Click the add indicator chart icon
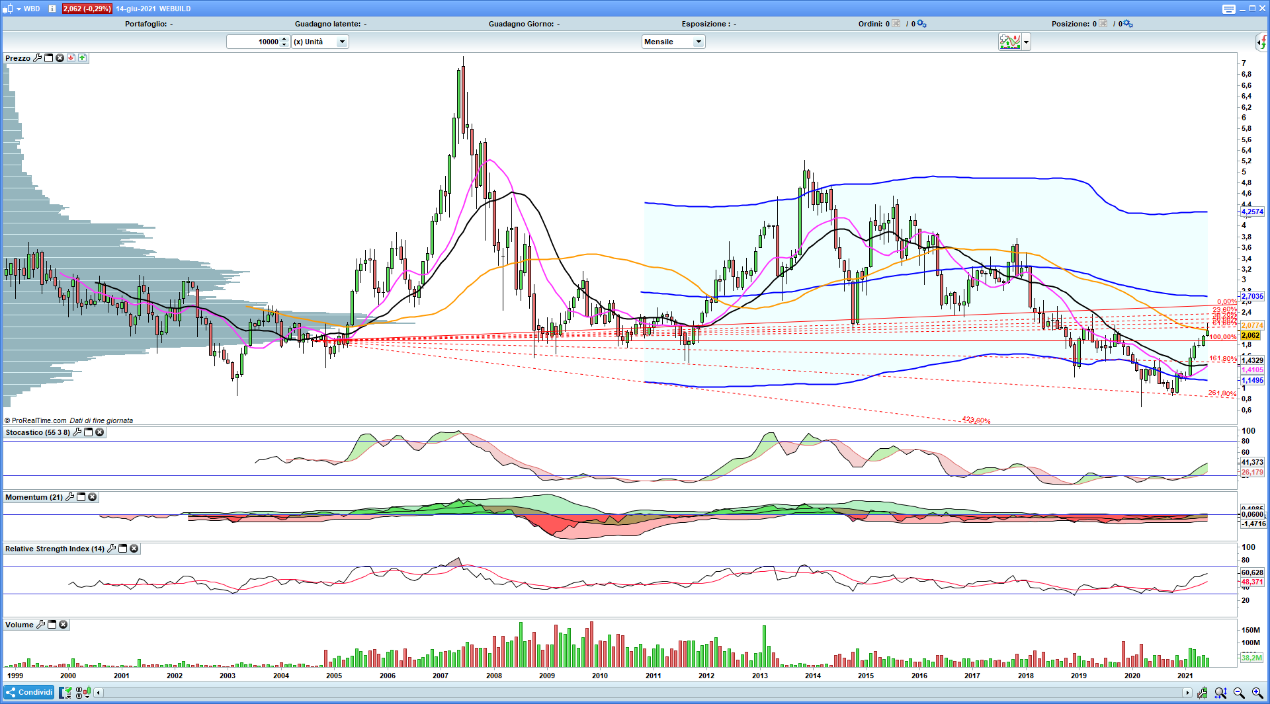This screenshot has height=704, width=1270. tap(1010, 42)
